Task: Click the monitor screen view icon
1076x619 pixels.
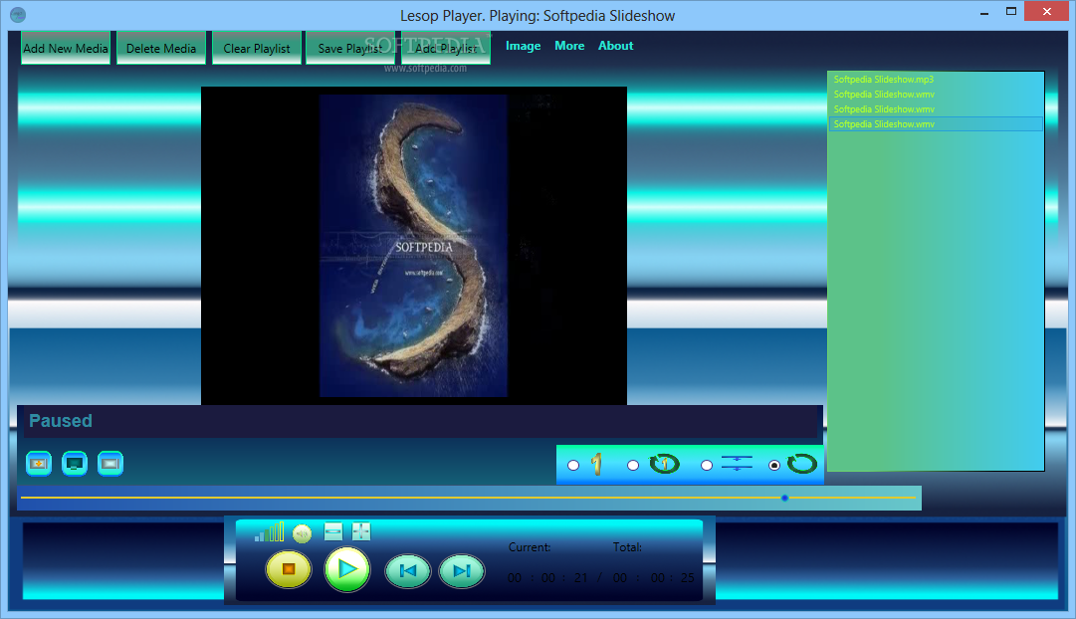Action: (75, 464)
